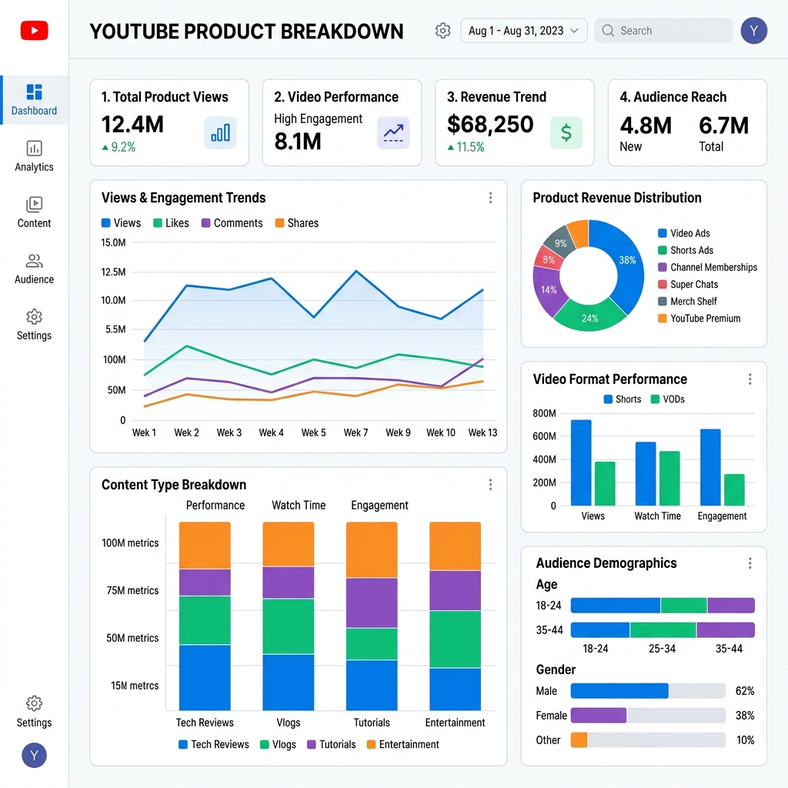Click the Tech Reviews legend item
Viewport: 788px width, 788px height.
[x=214, y=744]
